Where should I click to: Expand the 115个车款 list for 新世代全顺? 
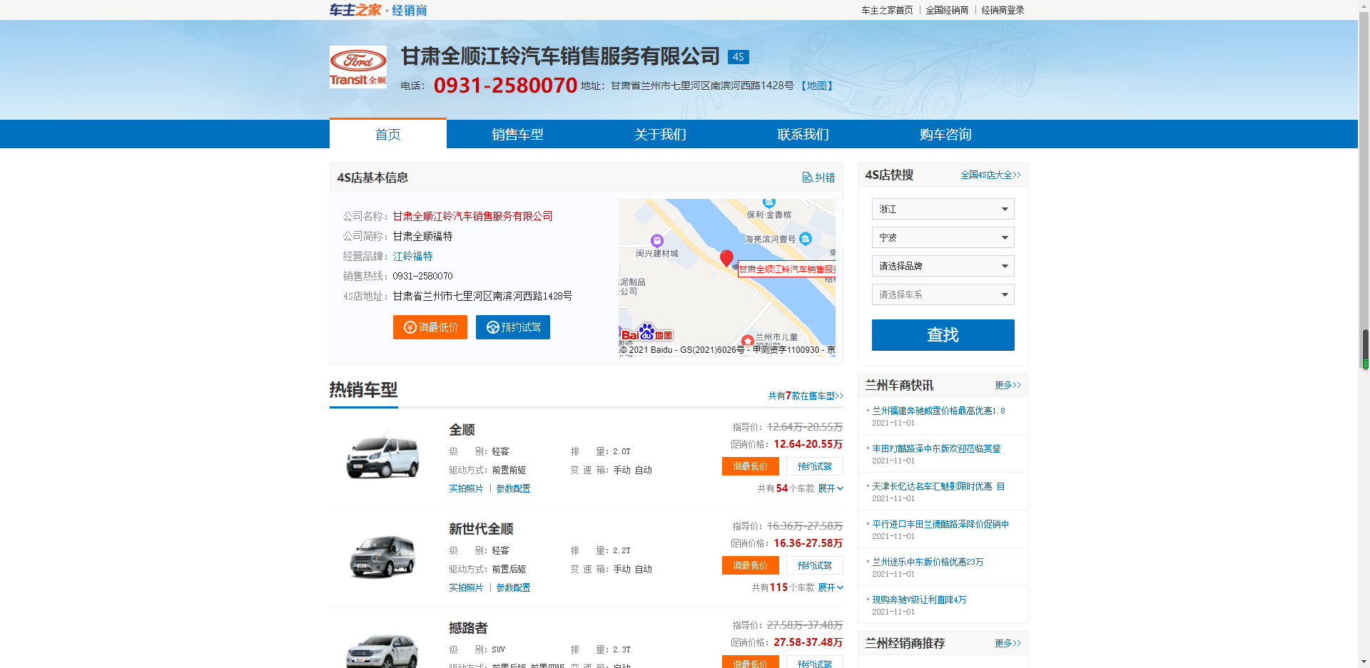831,587
